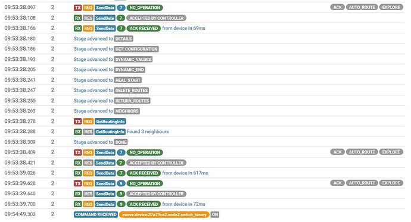Click AUTO_ROUTE tag in the 09:53:38.409 row
Screen dimensions: 411x222
coord(362,152)
